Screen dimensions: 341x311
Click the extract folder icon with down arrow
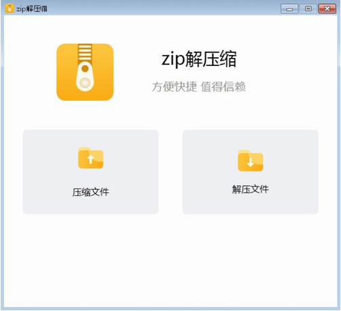coord(251,161)
